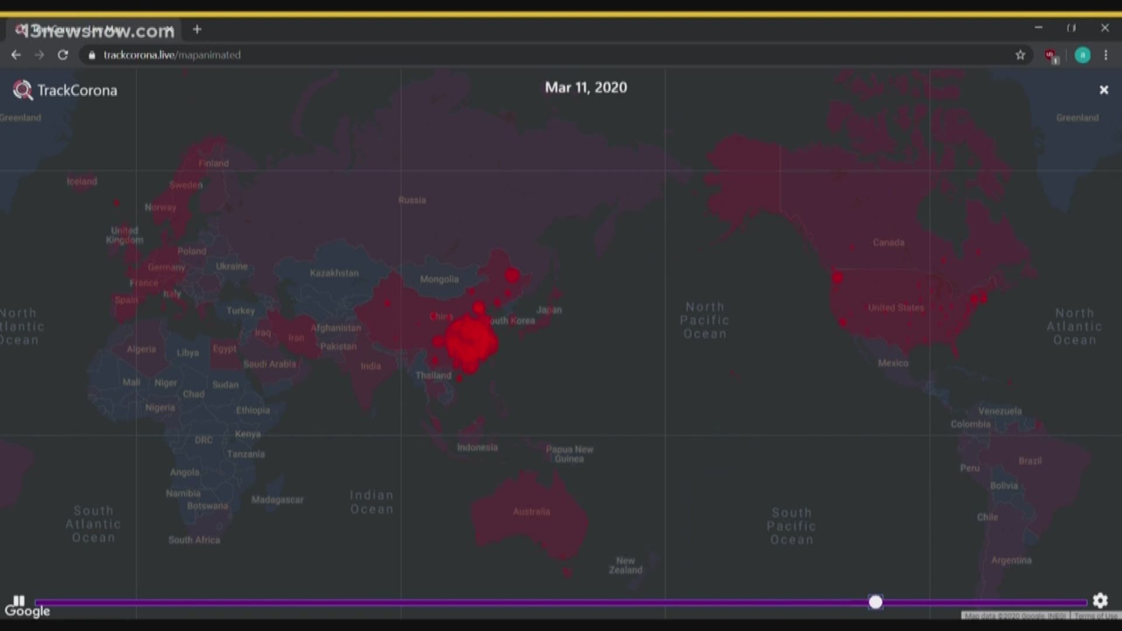Click the TrackCorona logo
This screenshot has height=631, width=1122.
(x=65, y=90)
